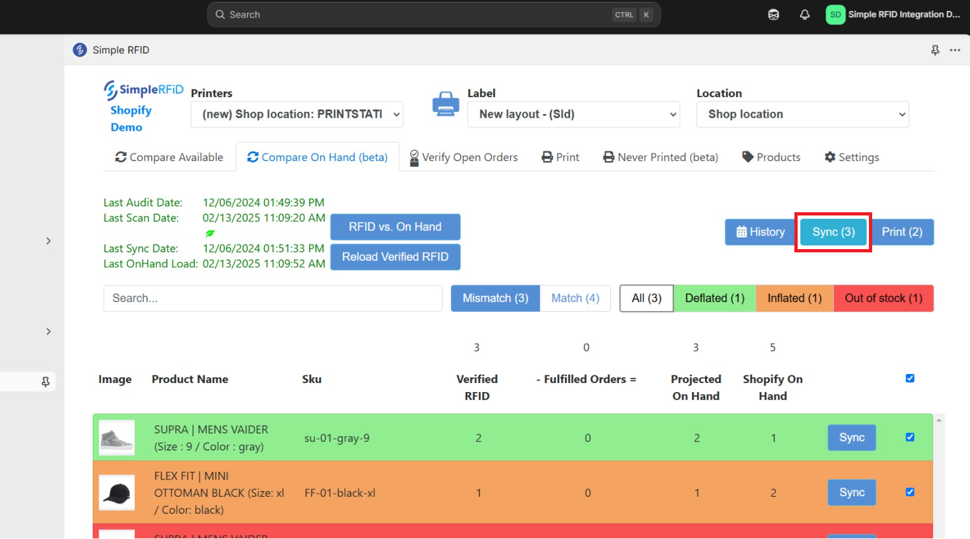Show Match (4) items
Screen dimensions: 970x539
point(575,298)
